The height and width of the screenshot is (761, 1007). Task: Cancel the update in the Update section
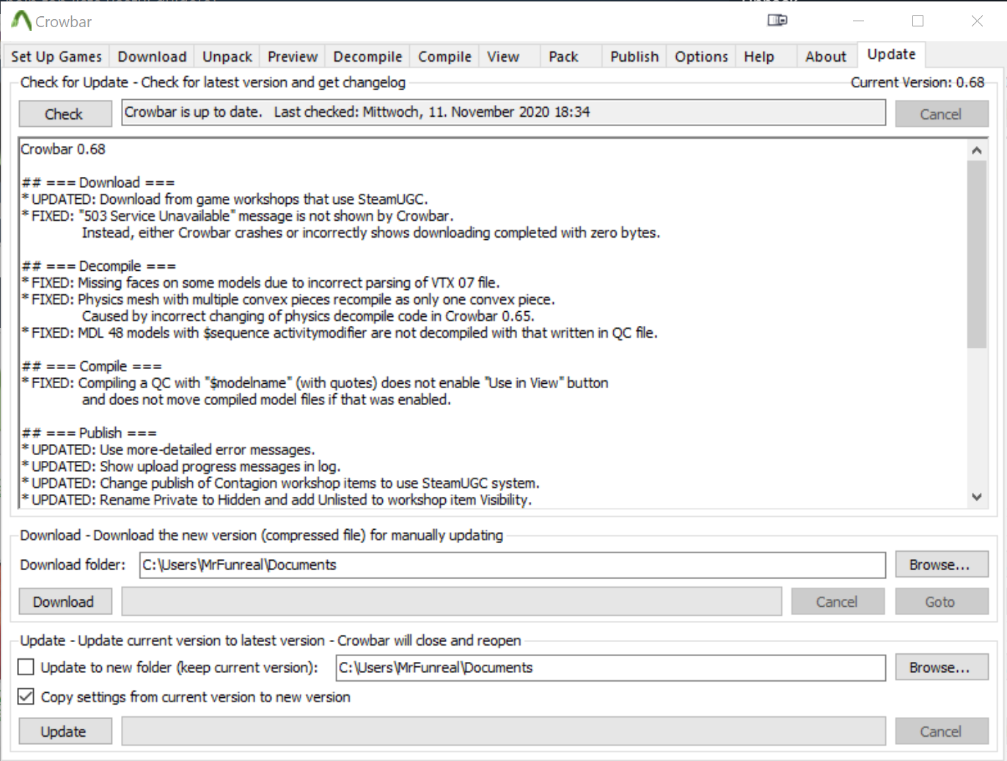(x=941, y=732)
